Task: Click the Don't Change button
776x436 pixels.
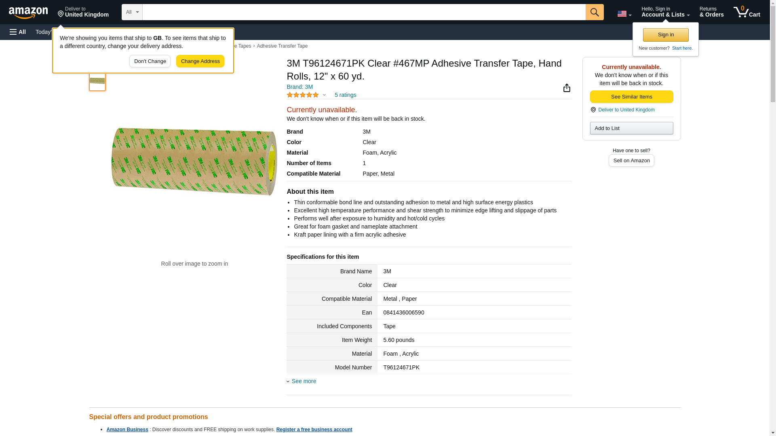Action: pos(150,61)
